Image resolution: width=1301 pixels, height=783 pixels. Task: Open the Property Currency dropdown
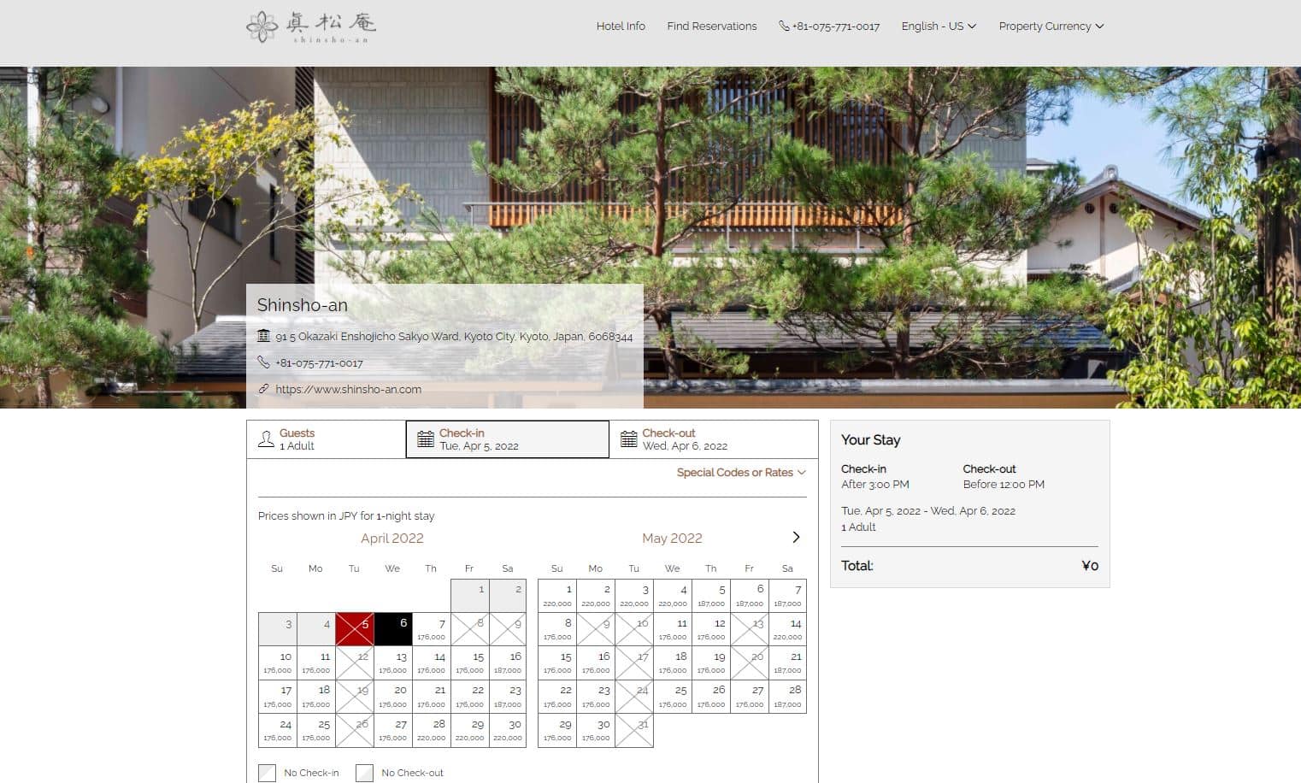pyautogui.click(x=1051, y=26)
